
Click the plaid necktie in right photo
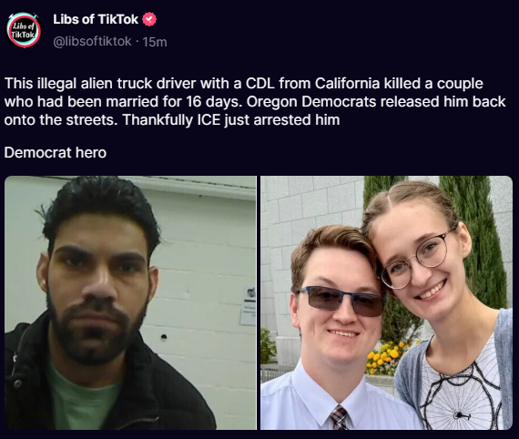coord(340,418)
